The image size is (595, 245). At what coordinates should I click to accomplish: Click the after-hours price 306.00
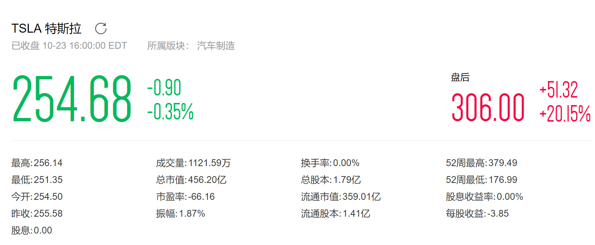coord(488,107)
